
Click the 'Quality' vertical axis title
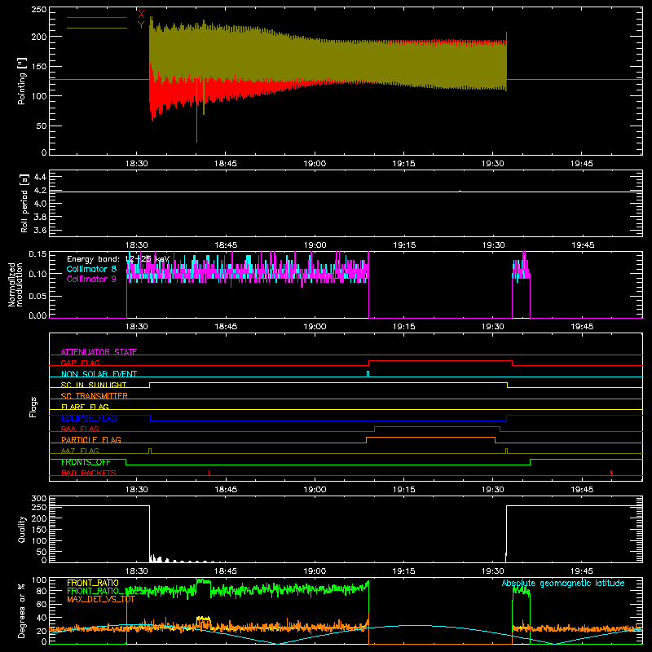coord(22,529)
